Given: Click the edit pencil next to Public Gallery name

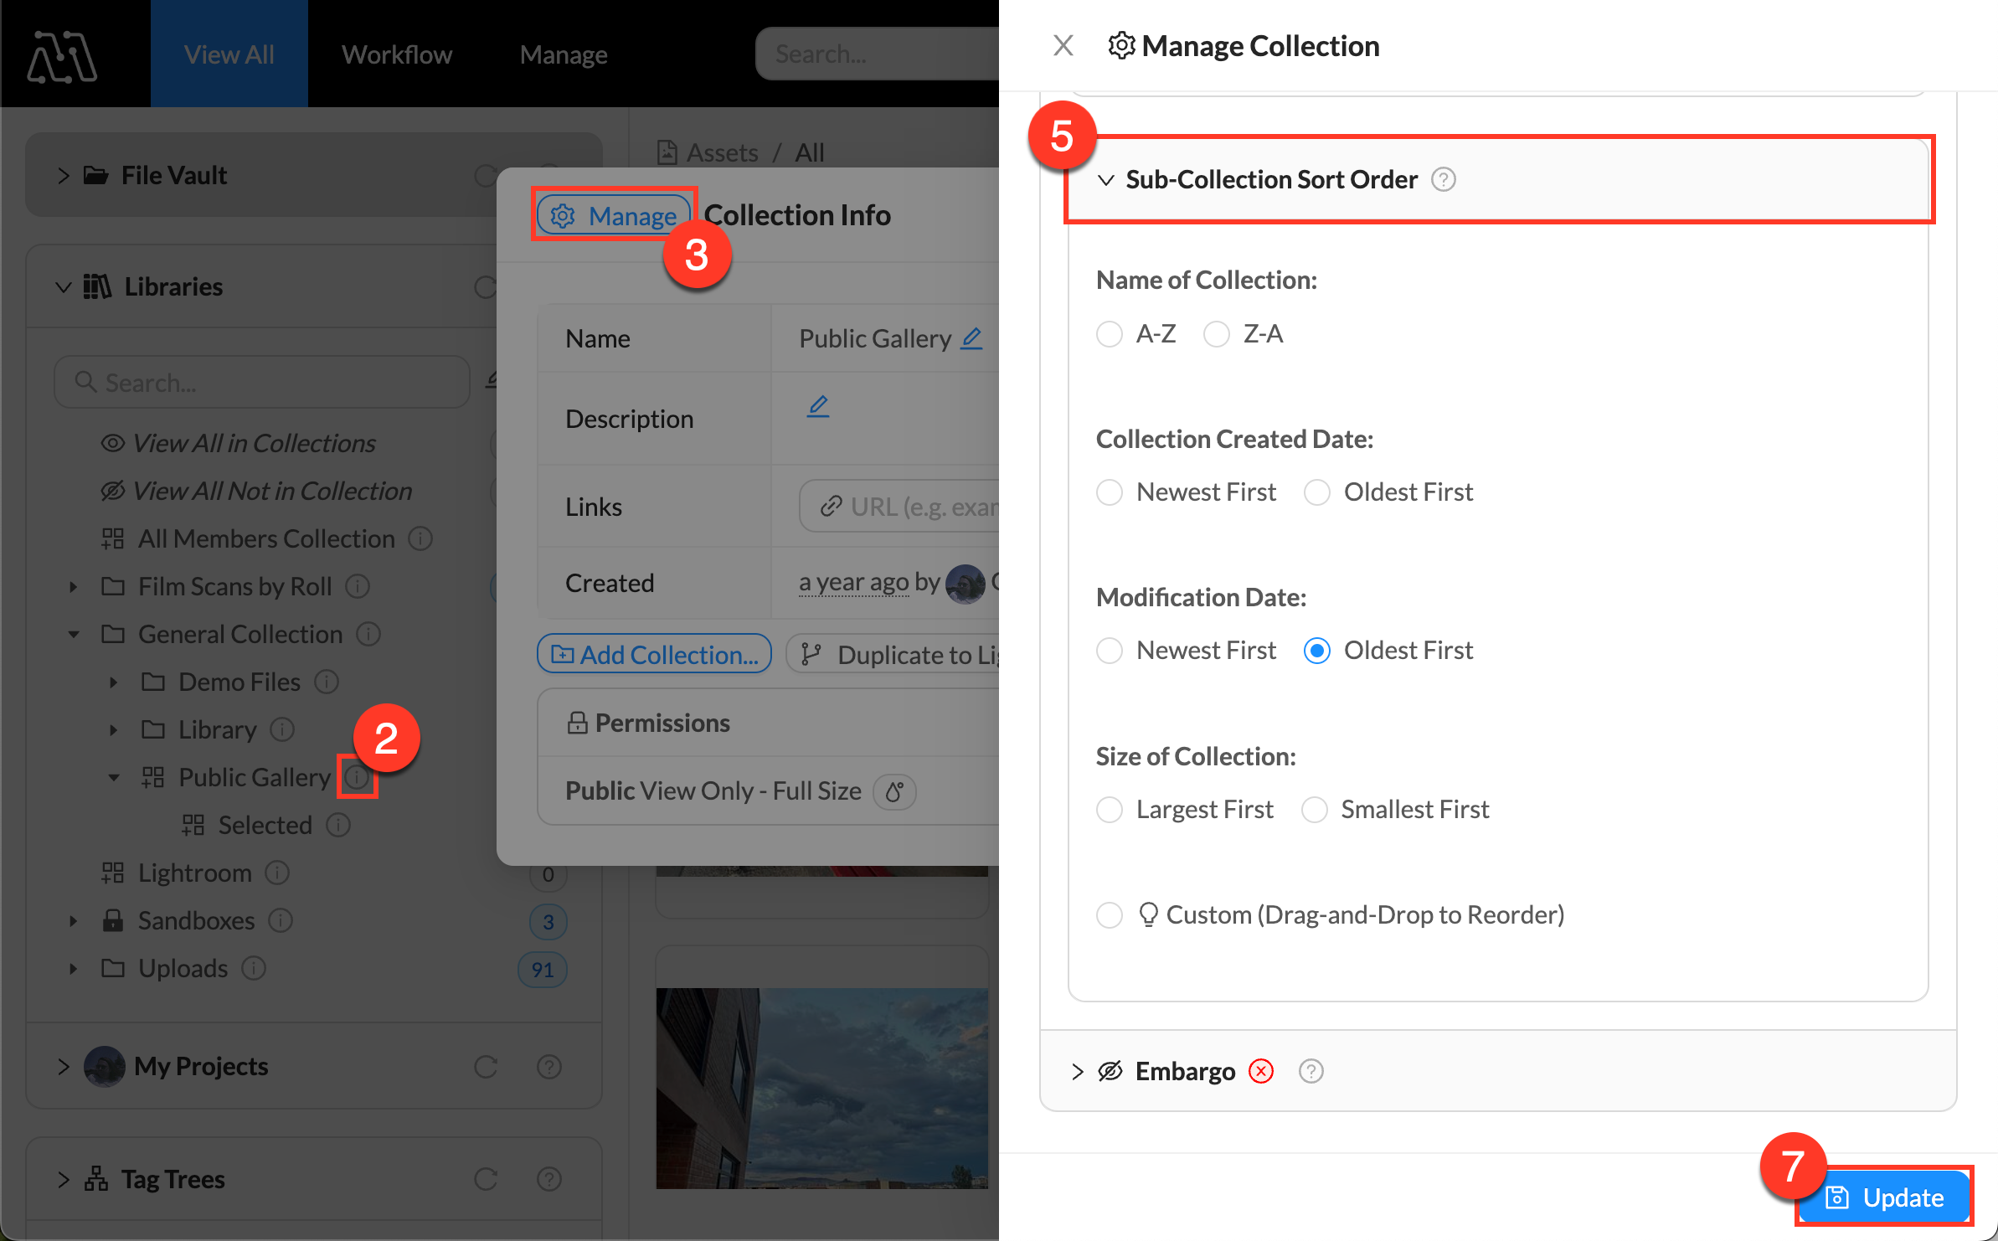Looking at the screenshot, I should pos(971,338).
